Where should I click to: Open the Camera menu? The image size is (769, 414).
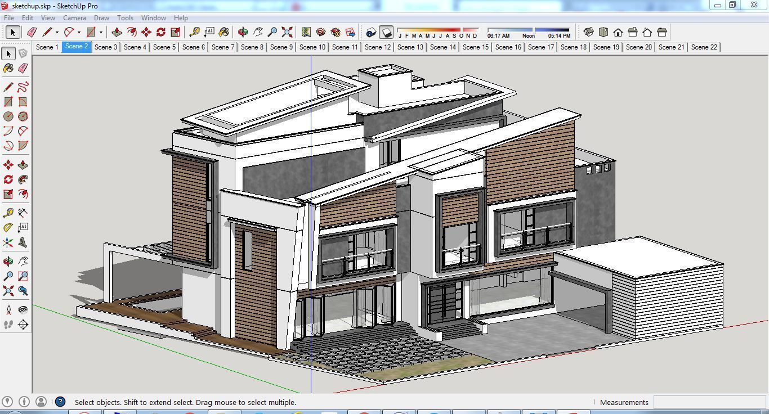(x=74, y=18)
